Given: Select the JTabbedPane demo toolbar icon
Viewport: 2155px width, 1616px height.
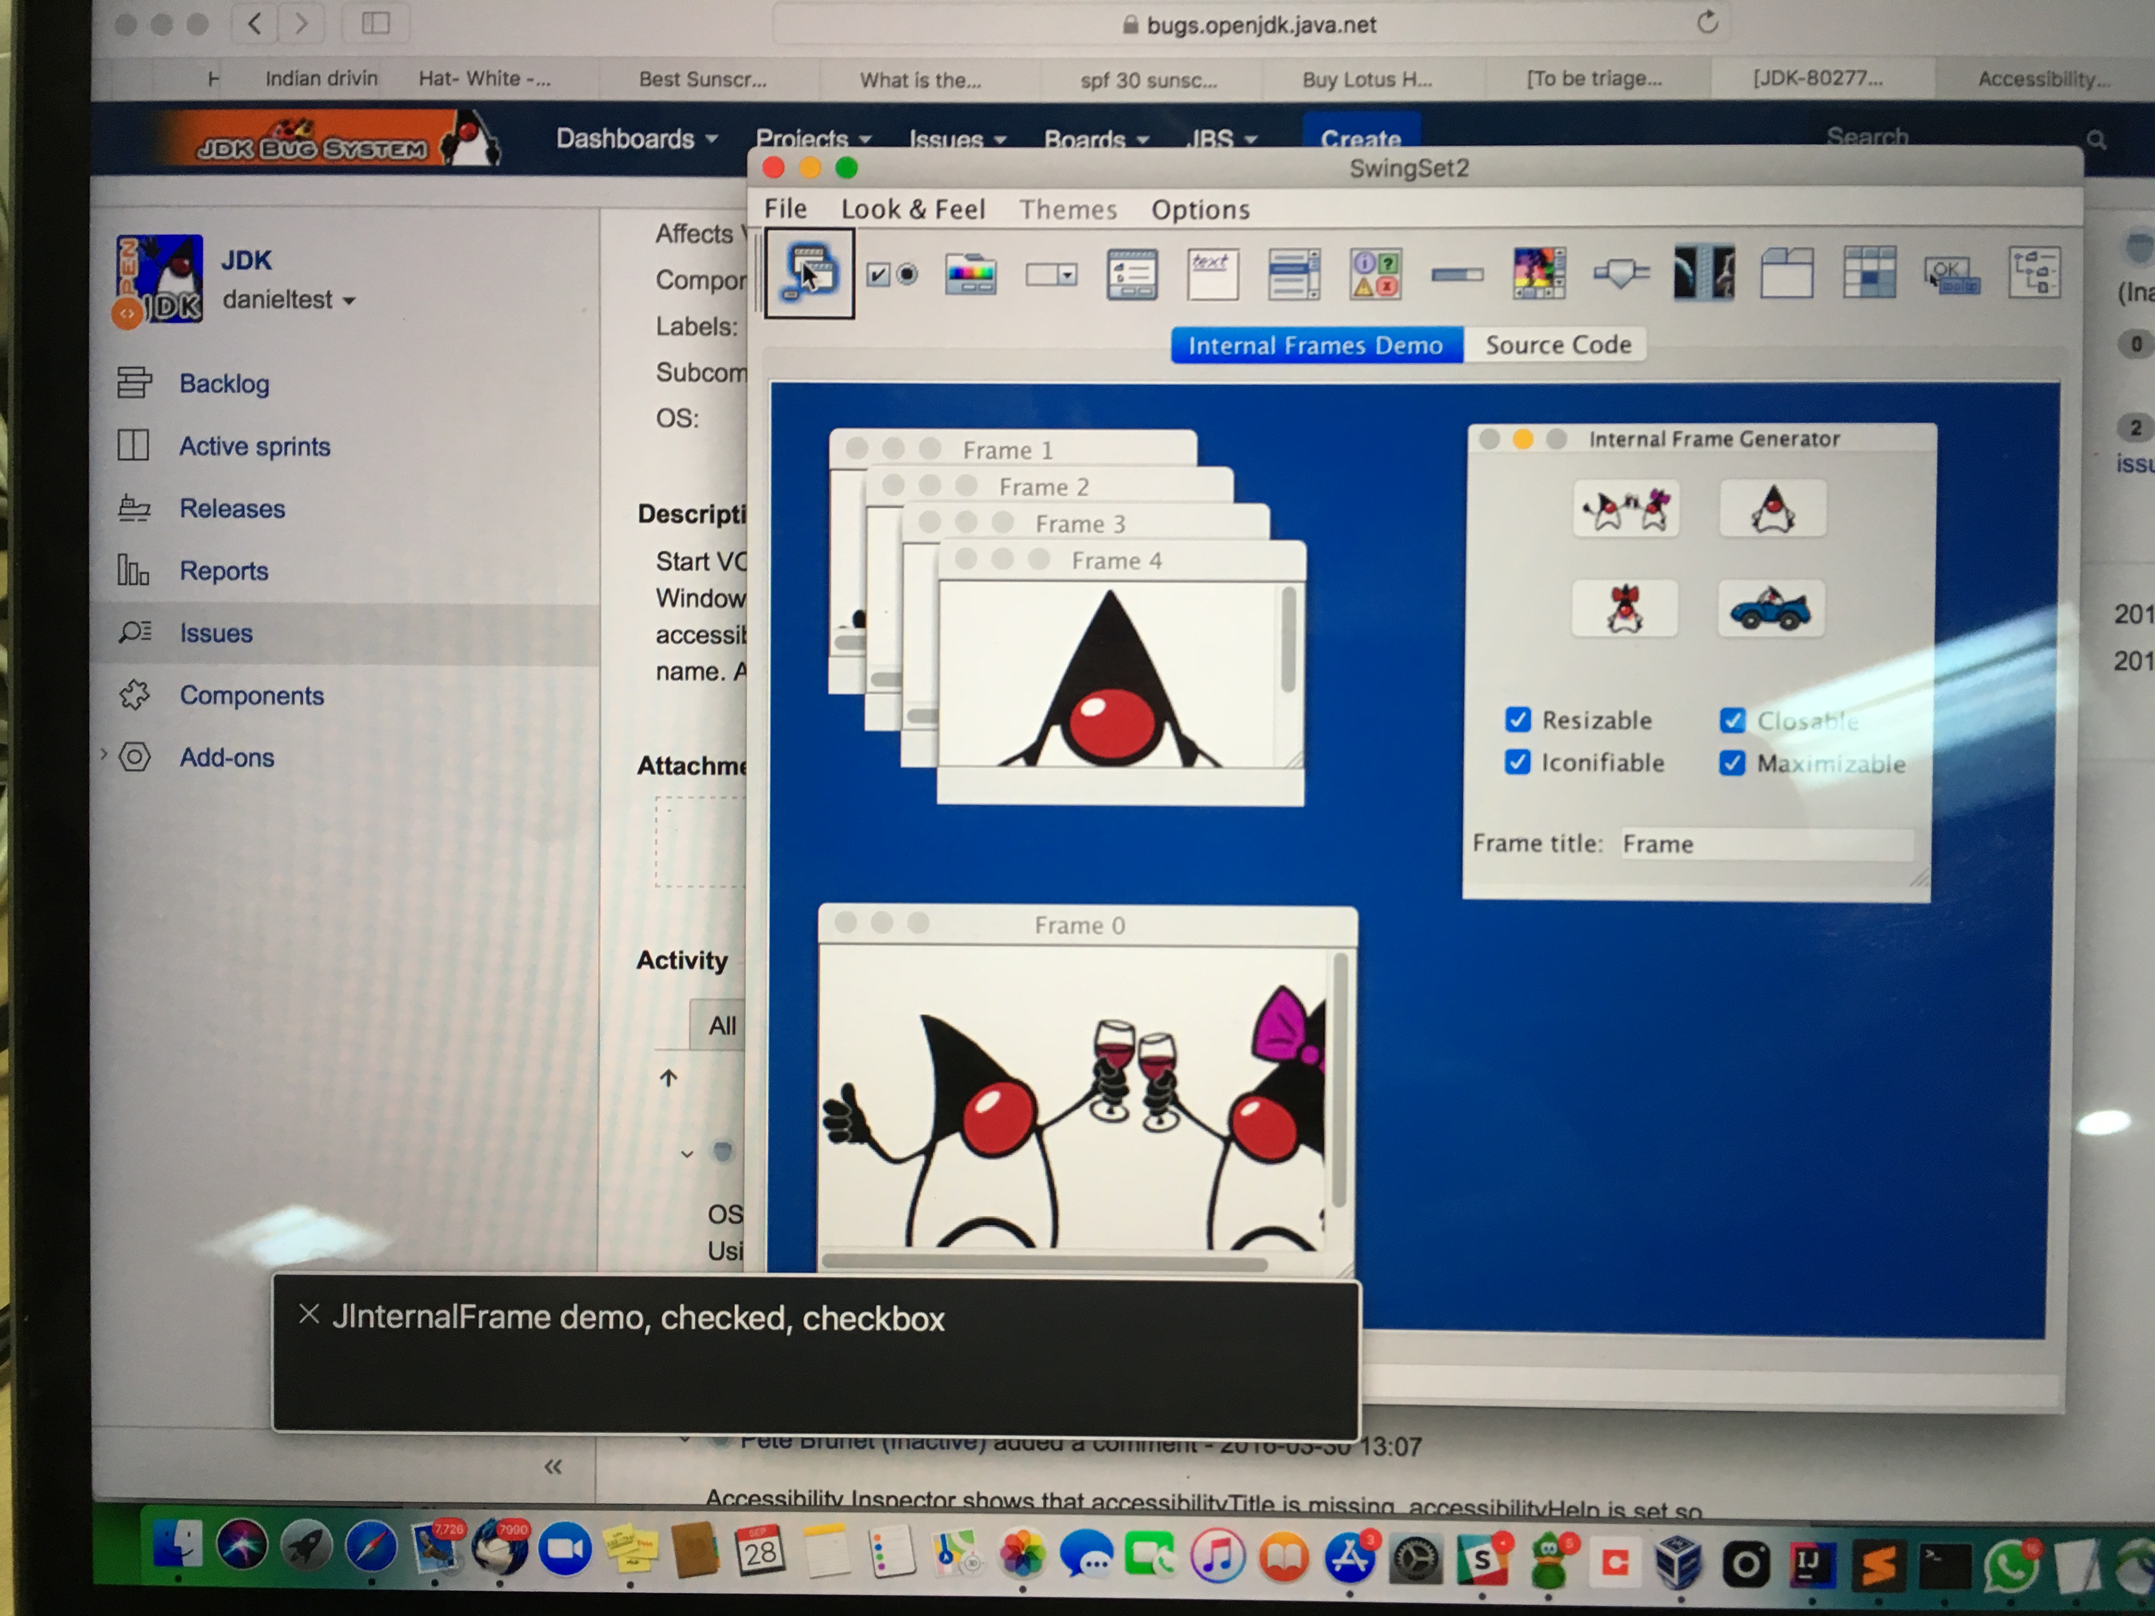Looking at the screenshot, I should tap(1787, 273).
